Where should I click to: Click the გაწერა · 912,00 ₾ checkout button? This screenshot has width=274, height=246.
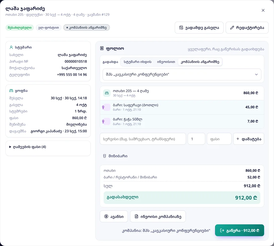coord(239,231)
